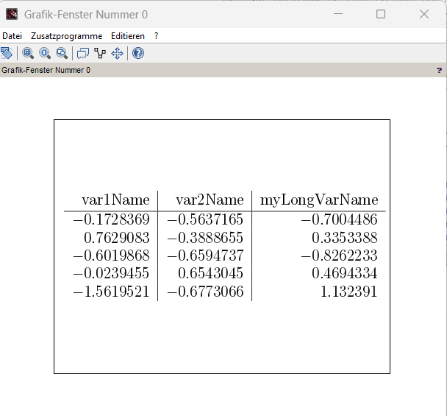Start the datatip polyline mode icon

(100, 53)
